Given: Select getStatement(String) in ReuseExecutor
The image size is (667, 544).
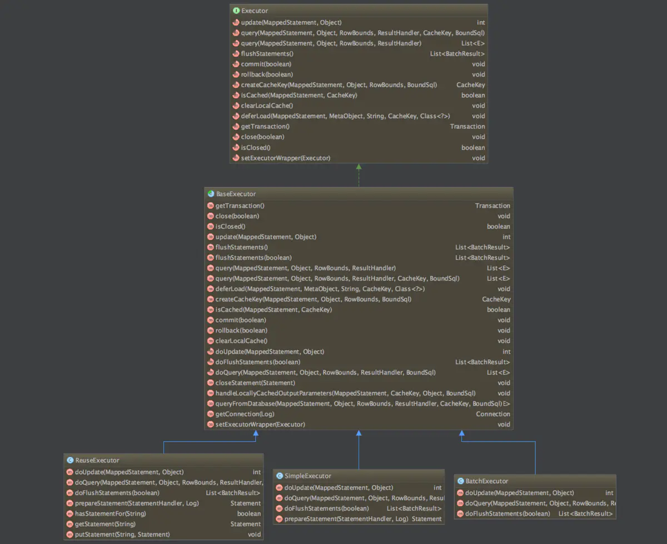Looking at the screenshot, I should click(x=105, y=524).
